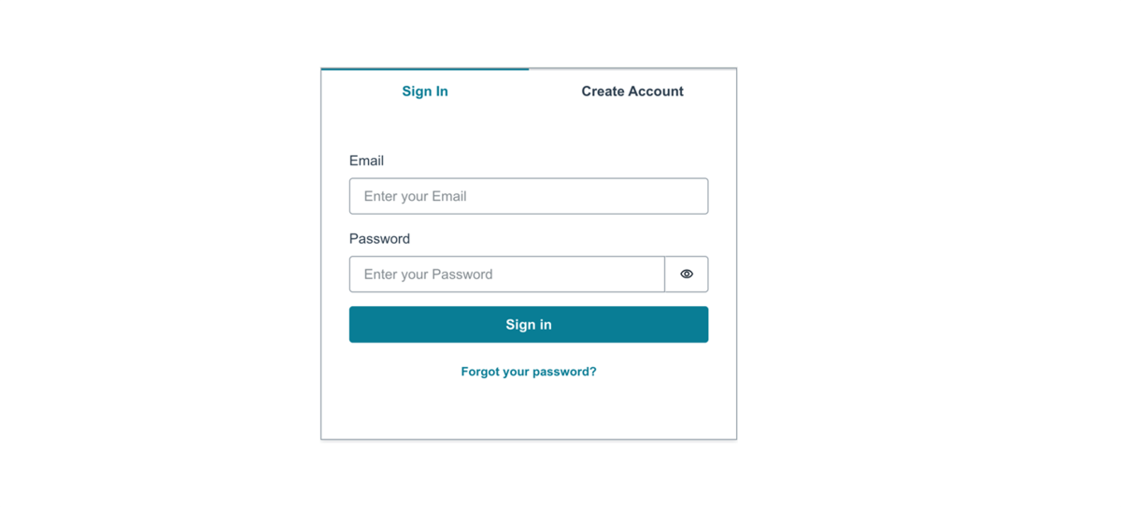Select the Sign In tab
Viewport: 1121px width, 507px height.
[x=425, y=92]
